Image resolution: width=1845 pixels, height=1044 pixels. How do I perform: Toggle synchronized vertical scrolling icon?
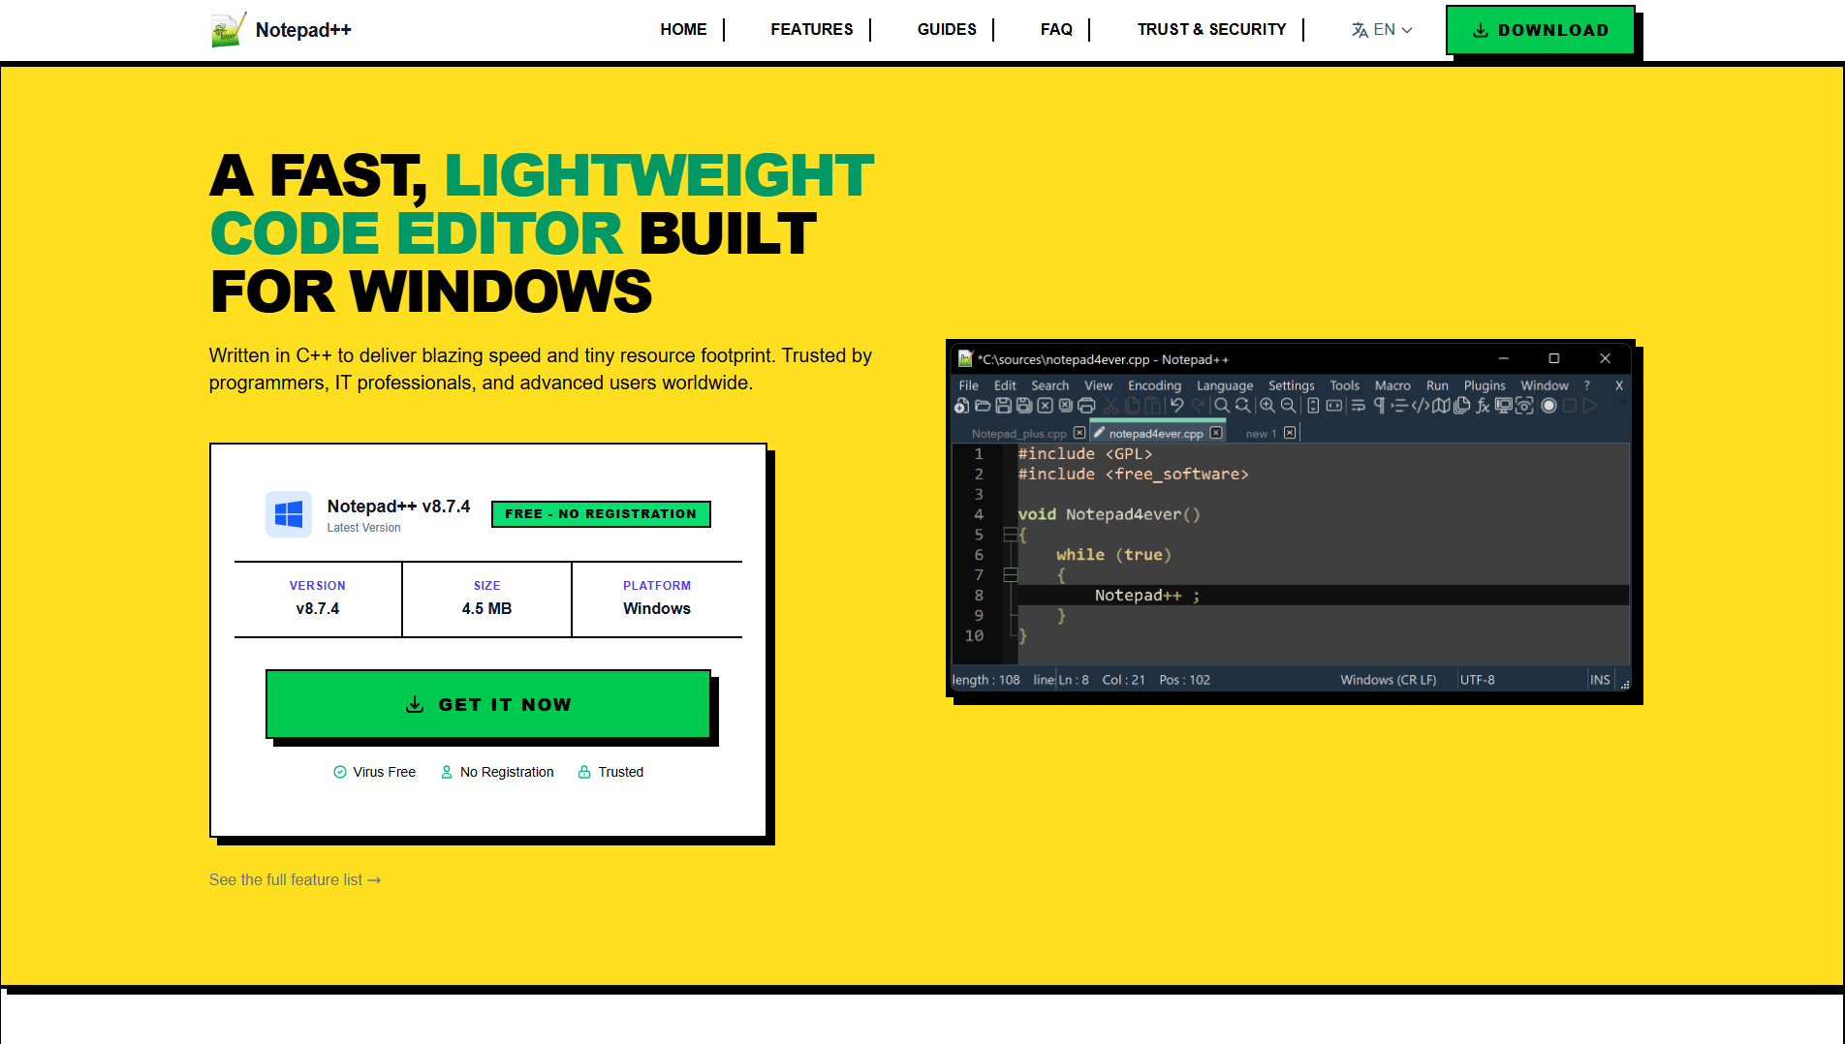click(1313, 406)
